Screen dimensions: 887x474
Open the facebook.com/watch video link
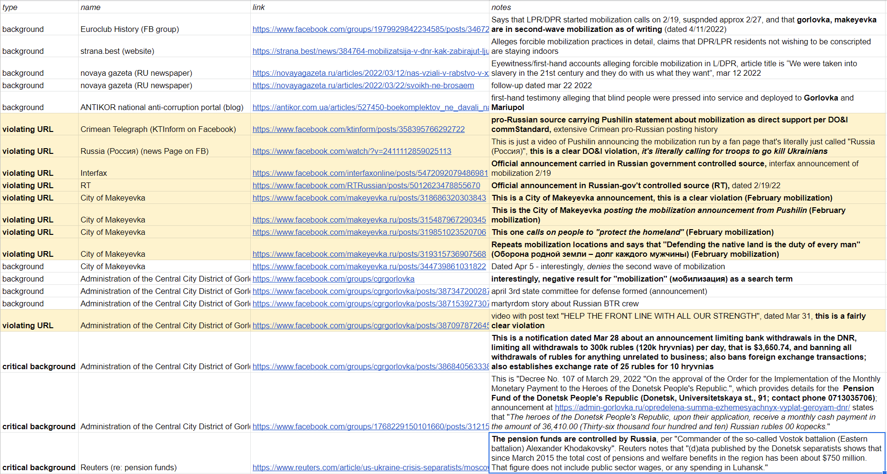click(352, 151)
